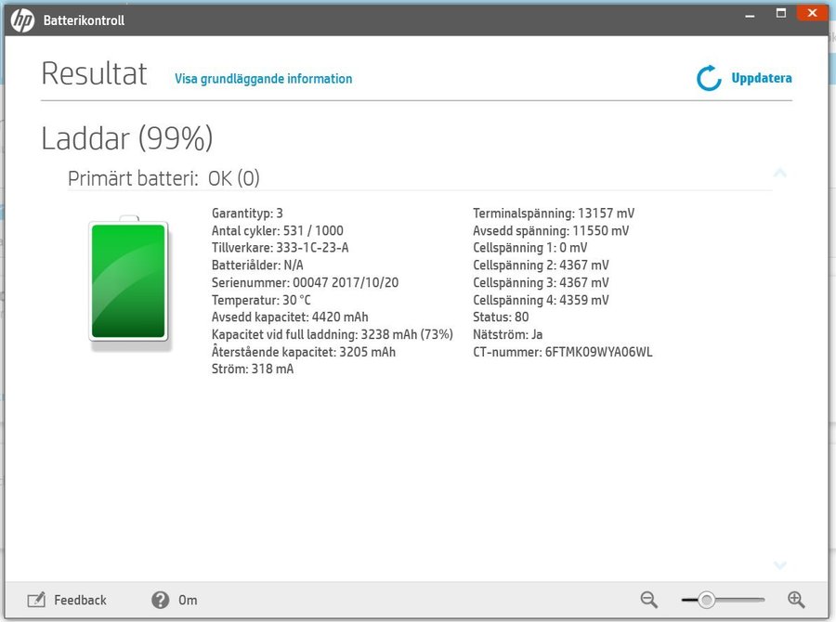Click the Feedback pencil icon
This screenshot has width=836, height=622.
point(36,600)
